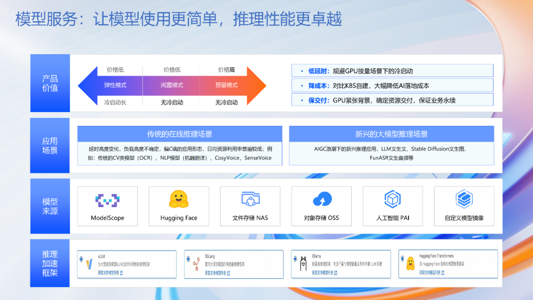
Task: Click the 应用场景 section tab
Action: click(50, 146)
